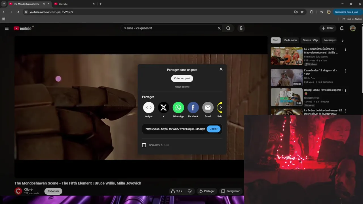Open LE CINQUIÈME ÉLÉMENT Mauvaise réponse thumbnail
The image size is (363, 204).
(x=287, y=56)
